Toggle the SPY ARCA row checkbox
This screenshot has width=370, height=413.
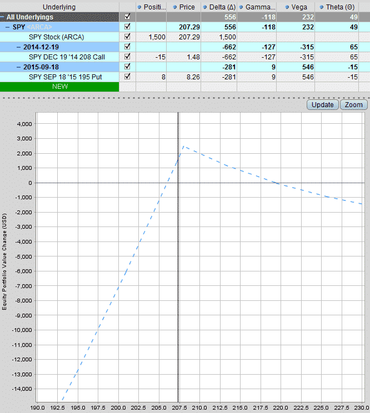[x=127, y=27]
